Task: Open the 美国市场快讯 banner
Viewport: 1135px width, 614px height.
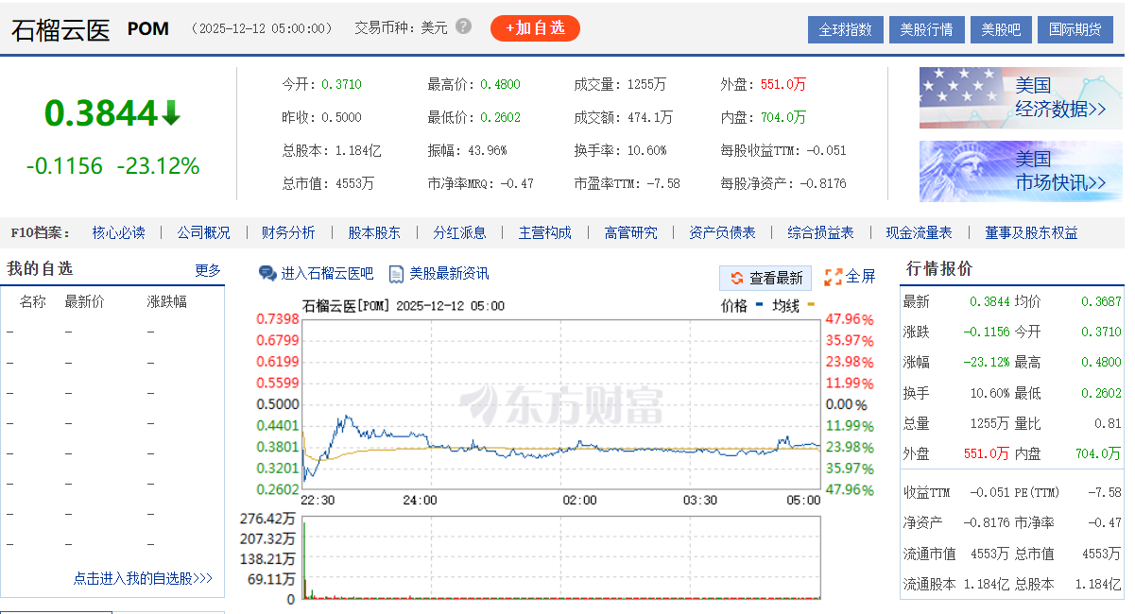Action: tap(1021, 171)
